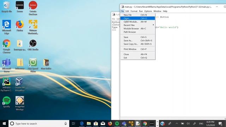The height and width of the screenshot is (127, 226).
Task: Select Save Copy As... menu entry
Action: pos(138,44)
